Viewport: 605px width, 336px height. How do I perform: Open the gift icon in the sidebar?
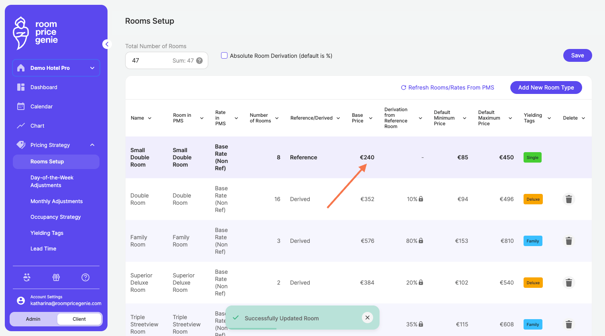coord(56,277)
